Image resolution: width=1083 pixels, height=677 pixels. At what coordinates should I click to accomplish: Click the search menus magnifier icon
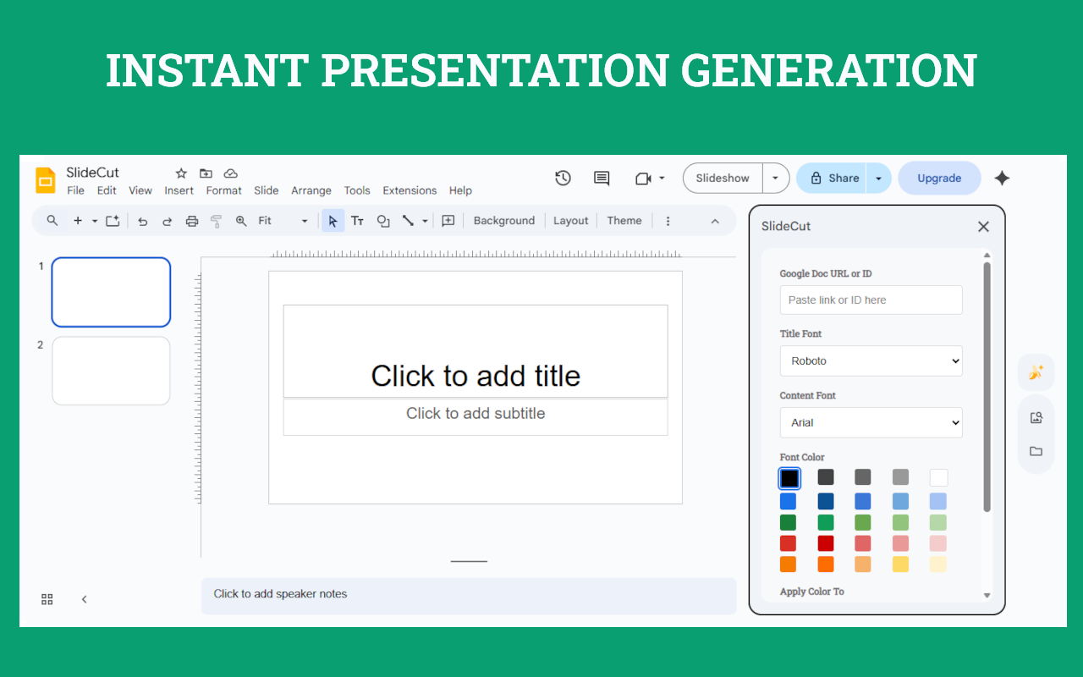[52, 221]
